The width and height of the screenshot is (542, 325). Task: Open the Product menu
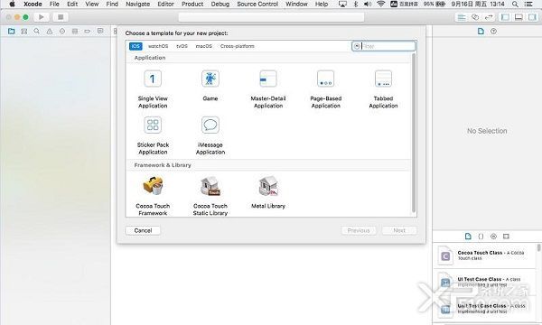tap(192, 5)
